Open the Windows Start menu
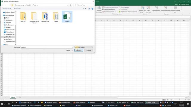 (2, 104)
